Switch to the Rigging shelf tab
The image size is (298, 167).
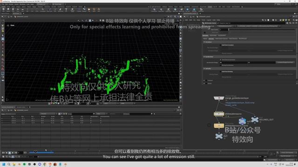[34, 7]
